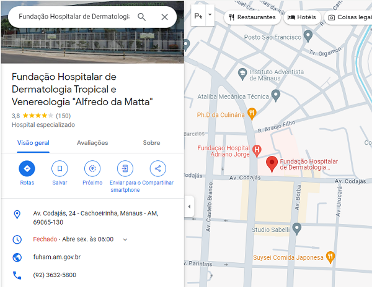Click the Suysei Comida Japonesa restaurant marker
Viewport: 372px width, 287px height.
[330, 257]
